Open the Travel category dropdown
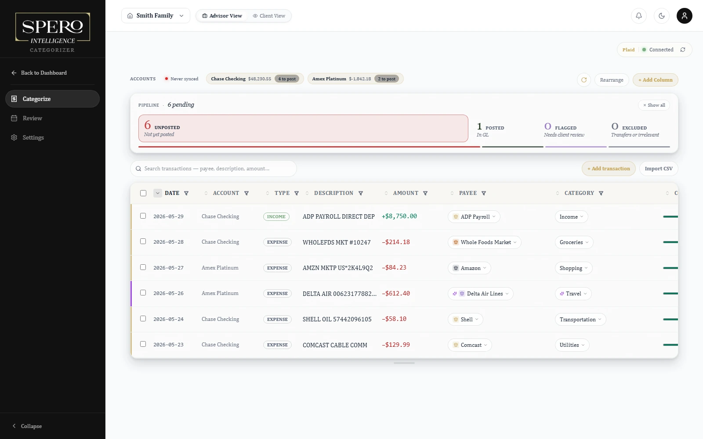703x439 pixels. [x=573, y=294]
